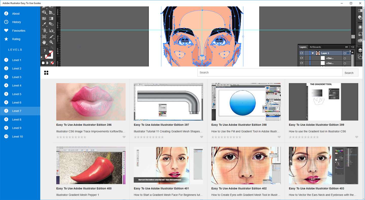Open the pink lips thumbnail of Edition 396

click(91, 102)
